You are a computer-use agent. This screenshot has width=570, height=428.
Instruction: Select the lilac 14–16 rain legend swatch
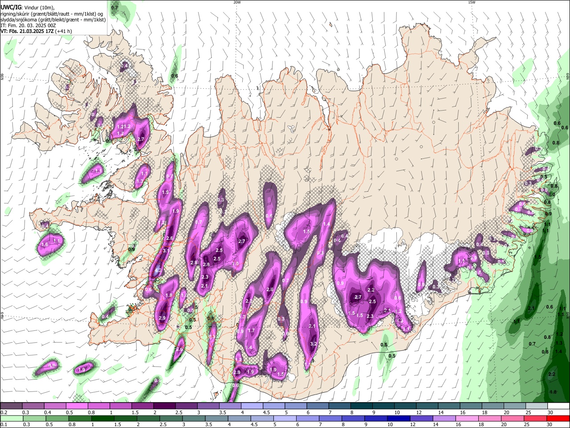coord(444,418)
